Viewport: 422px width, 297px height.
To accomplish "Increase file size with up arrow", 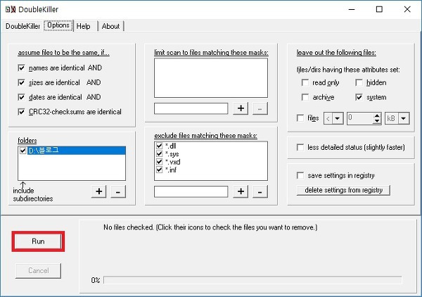I will [377, 115].
